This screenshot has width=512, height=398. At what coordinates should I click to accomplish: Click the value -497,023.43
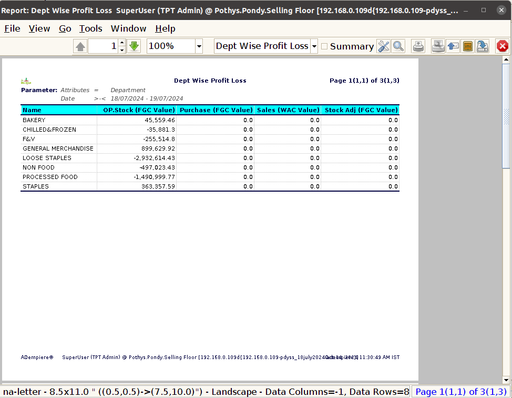(x=157, y=167)
